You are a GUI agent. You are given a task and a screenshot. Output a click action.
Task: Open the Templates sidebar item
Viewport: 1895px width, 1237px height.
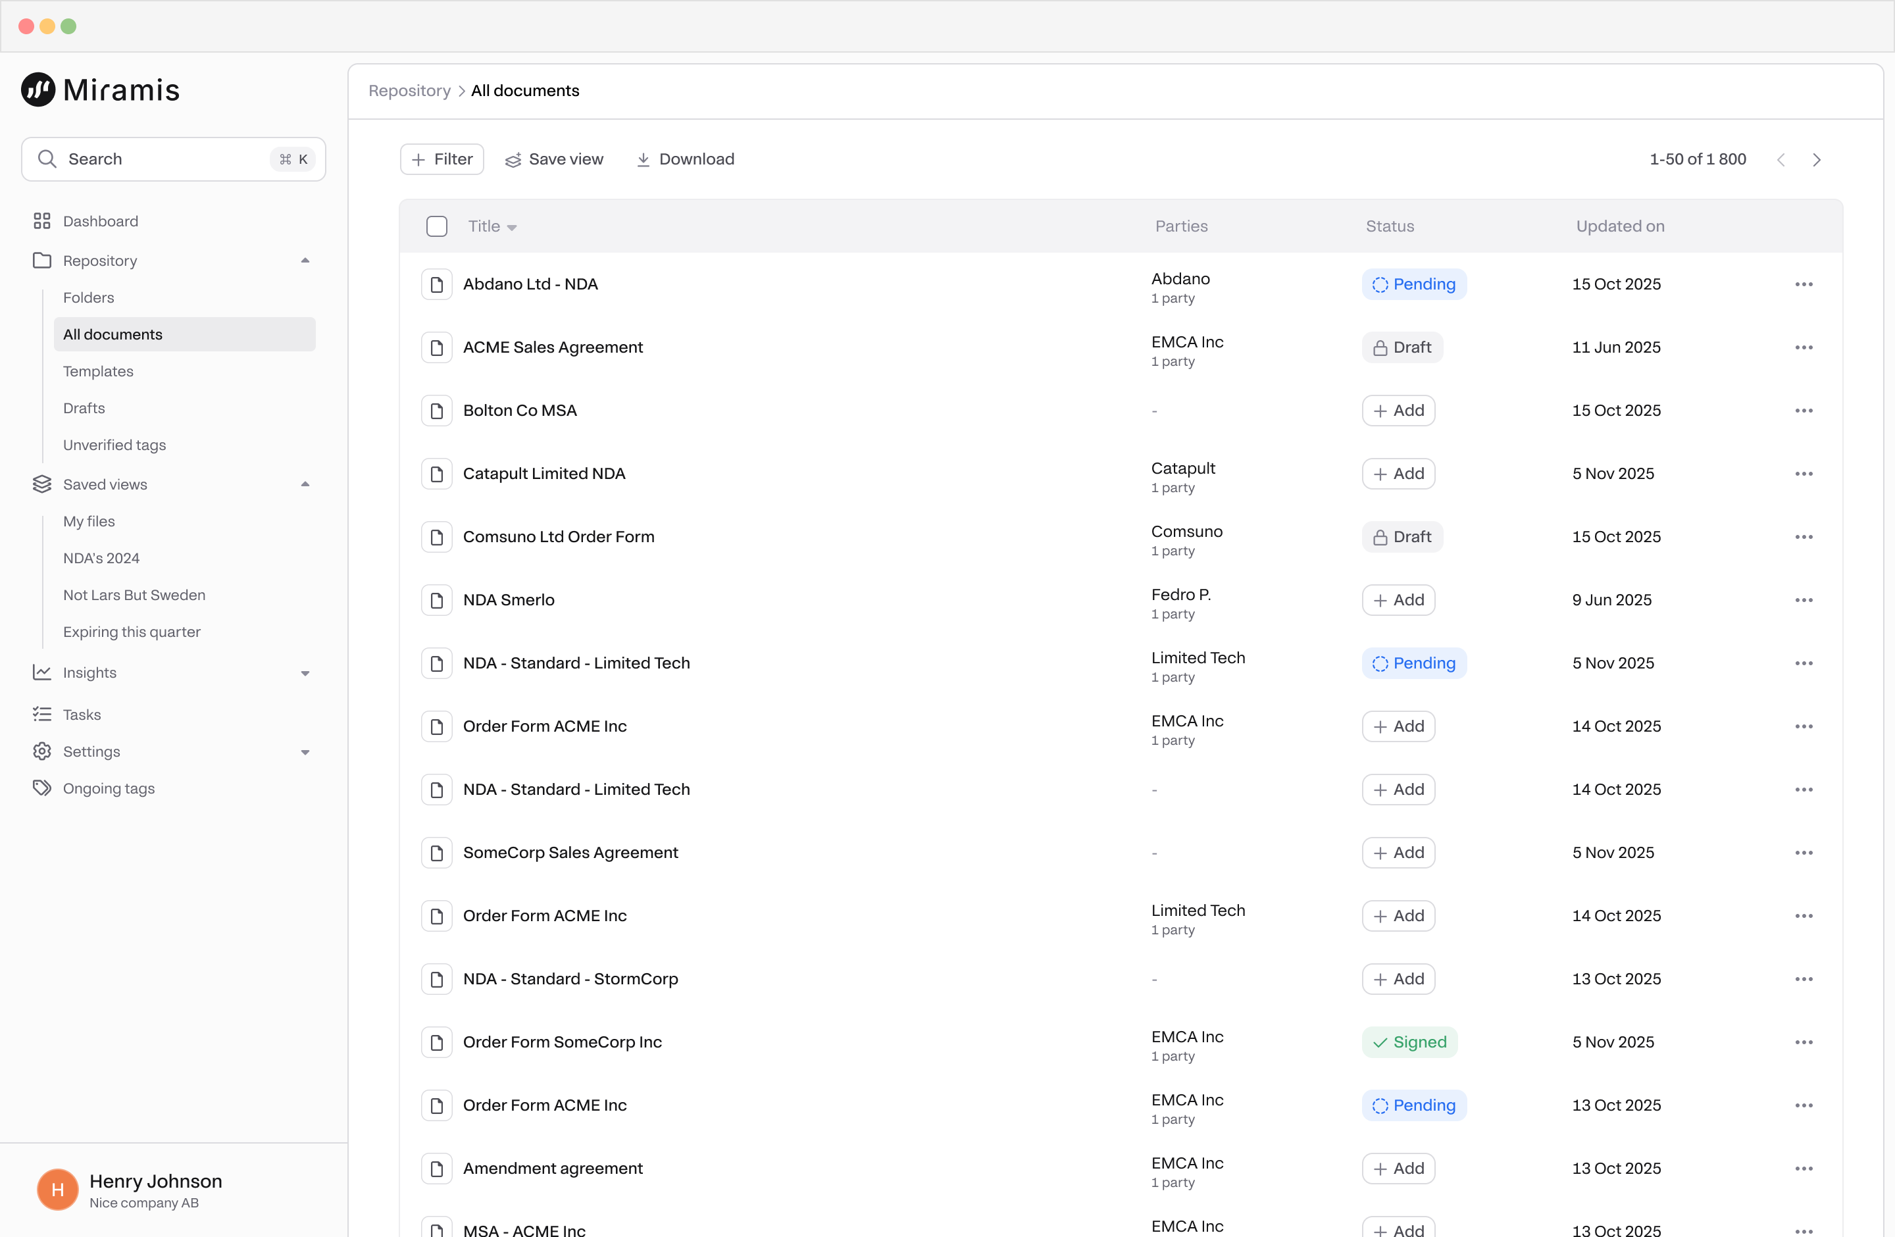(98, 371)
